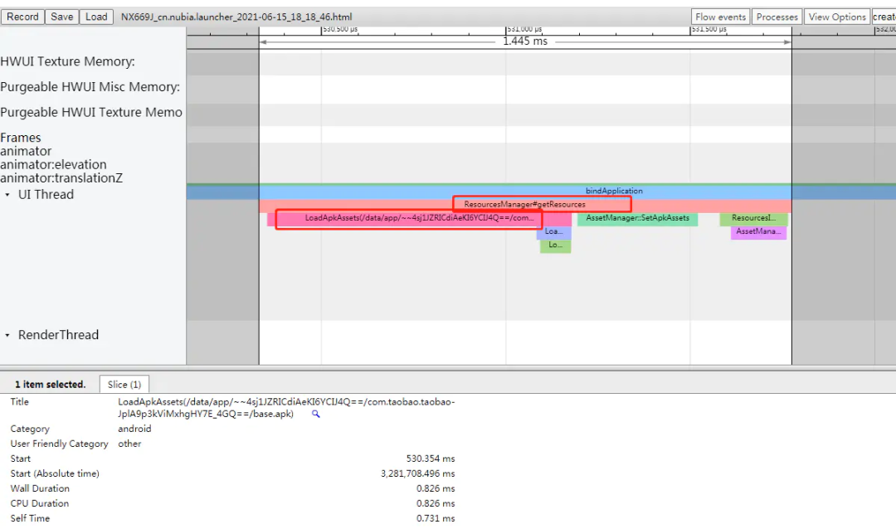Select the purple AssetMana... slice
The height and width of the screenshot is (529, 896).
[758, 232]
